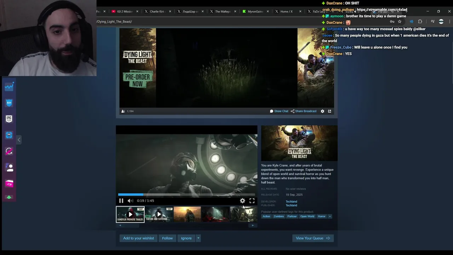453x255 pixels.
Task: Open the SIH shield extension icon
Action: pyautogui.click(x=9, y=103)
